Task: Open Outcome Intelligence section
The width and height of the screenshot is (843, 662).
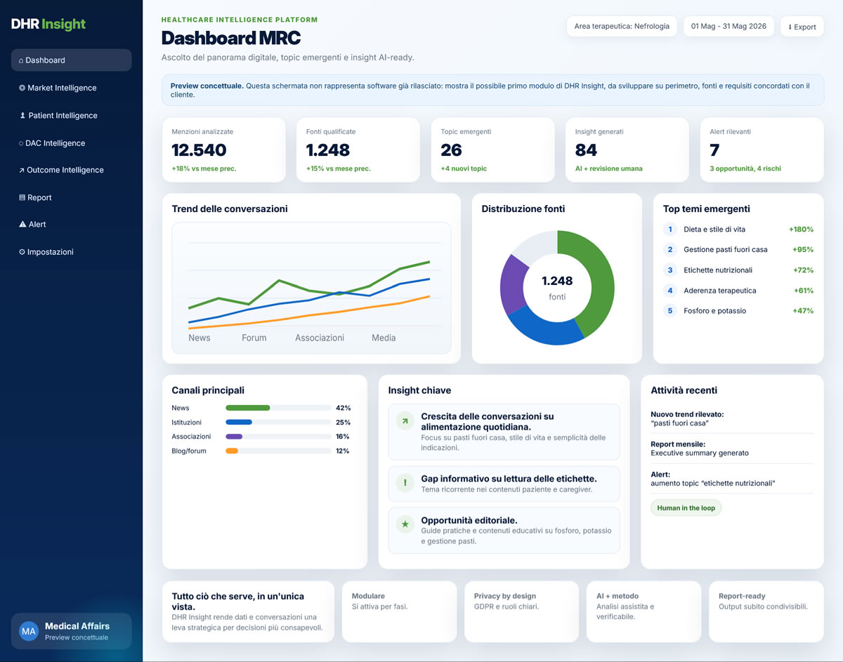Action: tap(71, 170)
